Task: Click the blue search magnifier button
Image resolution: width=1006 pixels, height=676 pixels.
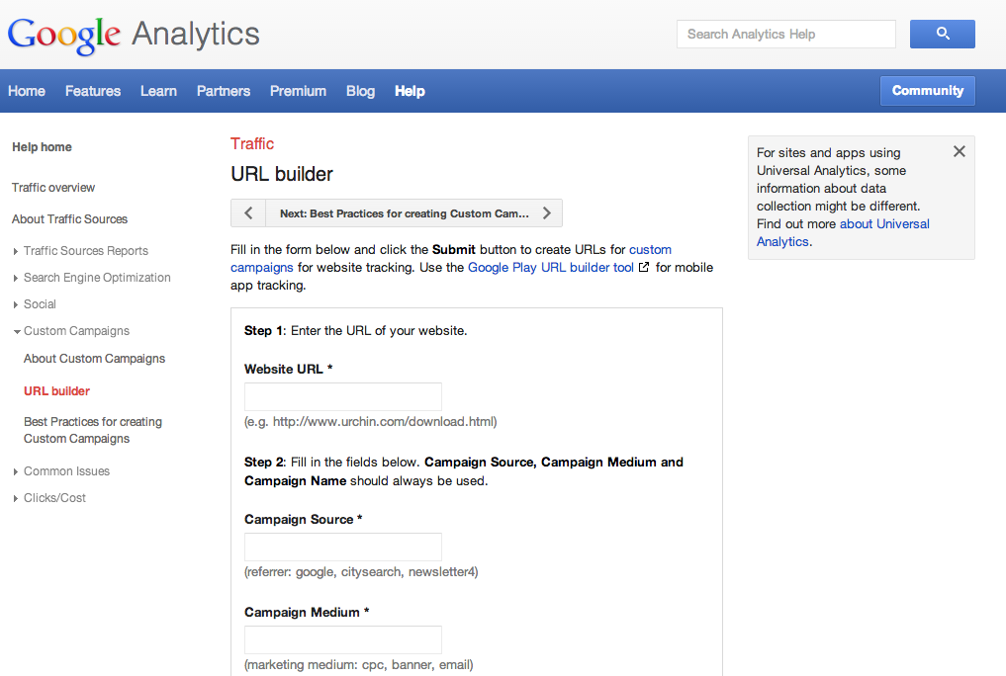Action: [x=942, y=34]
